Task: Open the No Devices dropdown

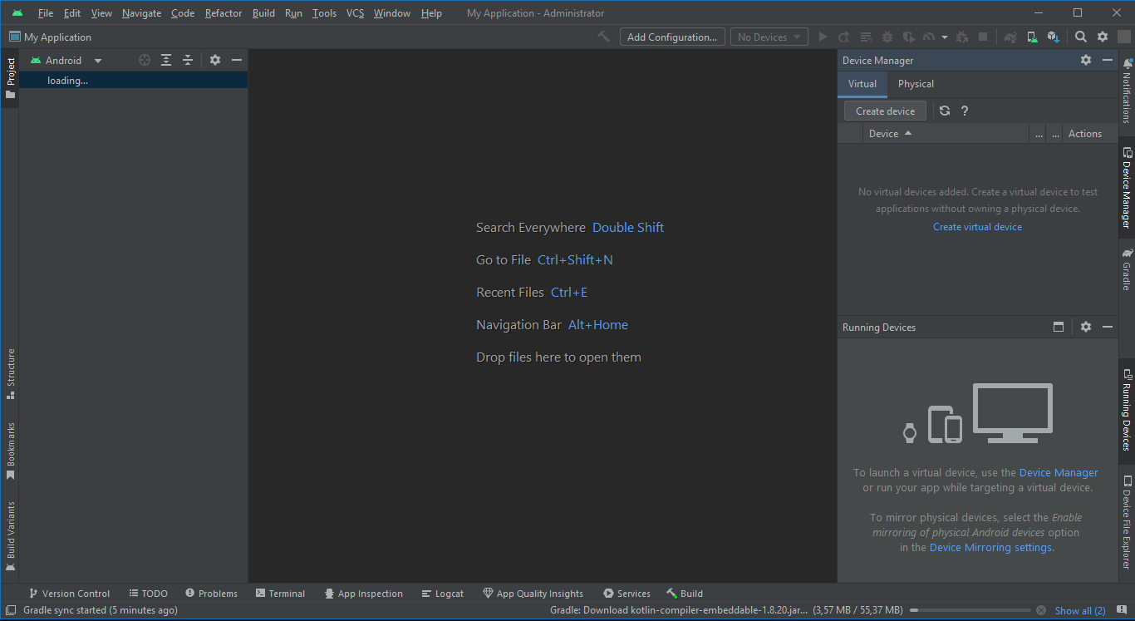Action: pos(769,37)
